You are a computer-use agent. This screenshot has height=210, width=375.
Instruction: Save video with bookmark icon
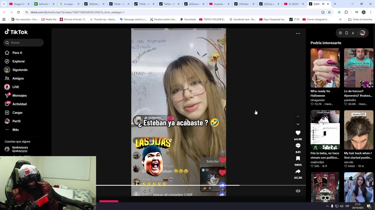click(x=298, y=158)
